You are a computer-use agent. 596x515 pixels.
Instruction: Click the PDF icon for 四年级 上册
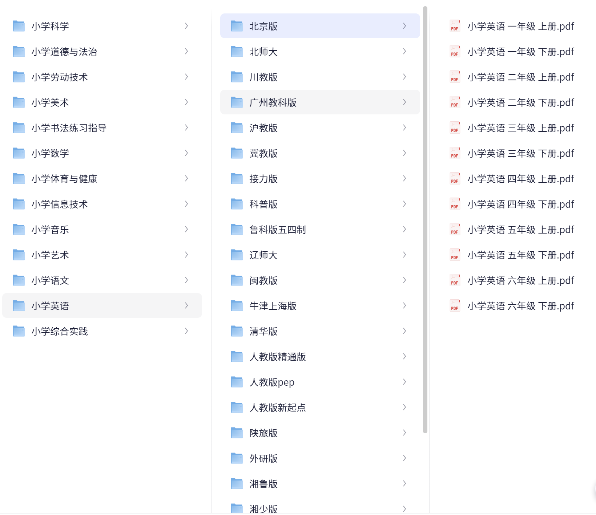455,179
